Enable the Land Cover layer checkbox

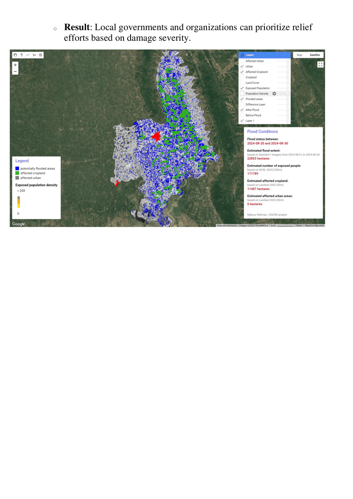[x=242, y=83]
